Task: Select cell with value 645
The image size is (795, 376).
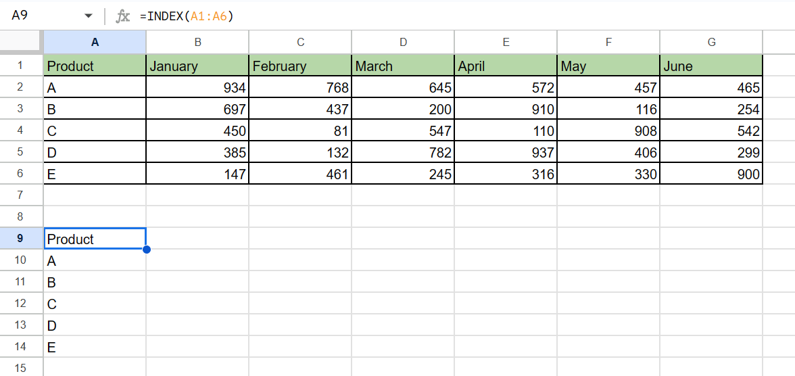Action: click(403, 87)
